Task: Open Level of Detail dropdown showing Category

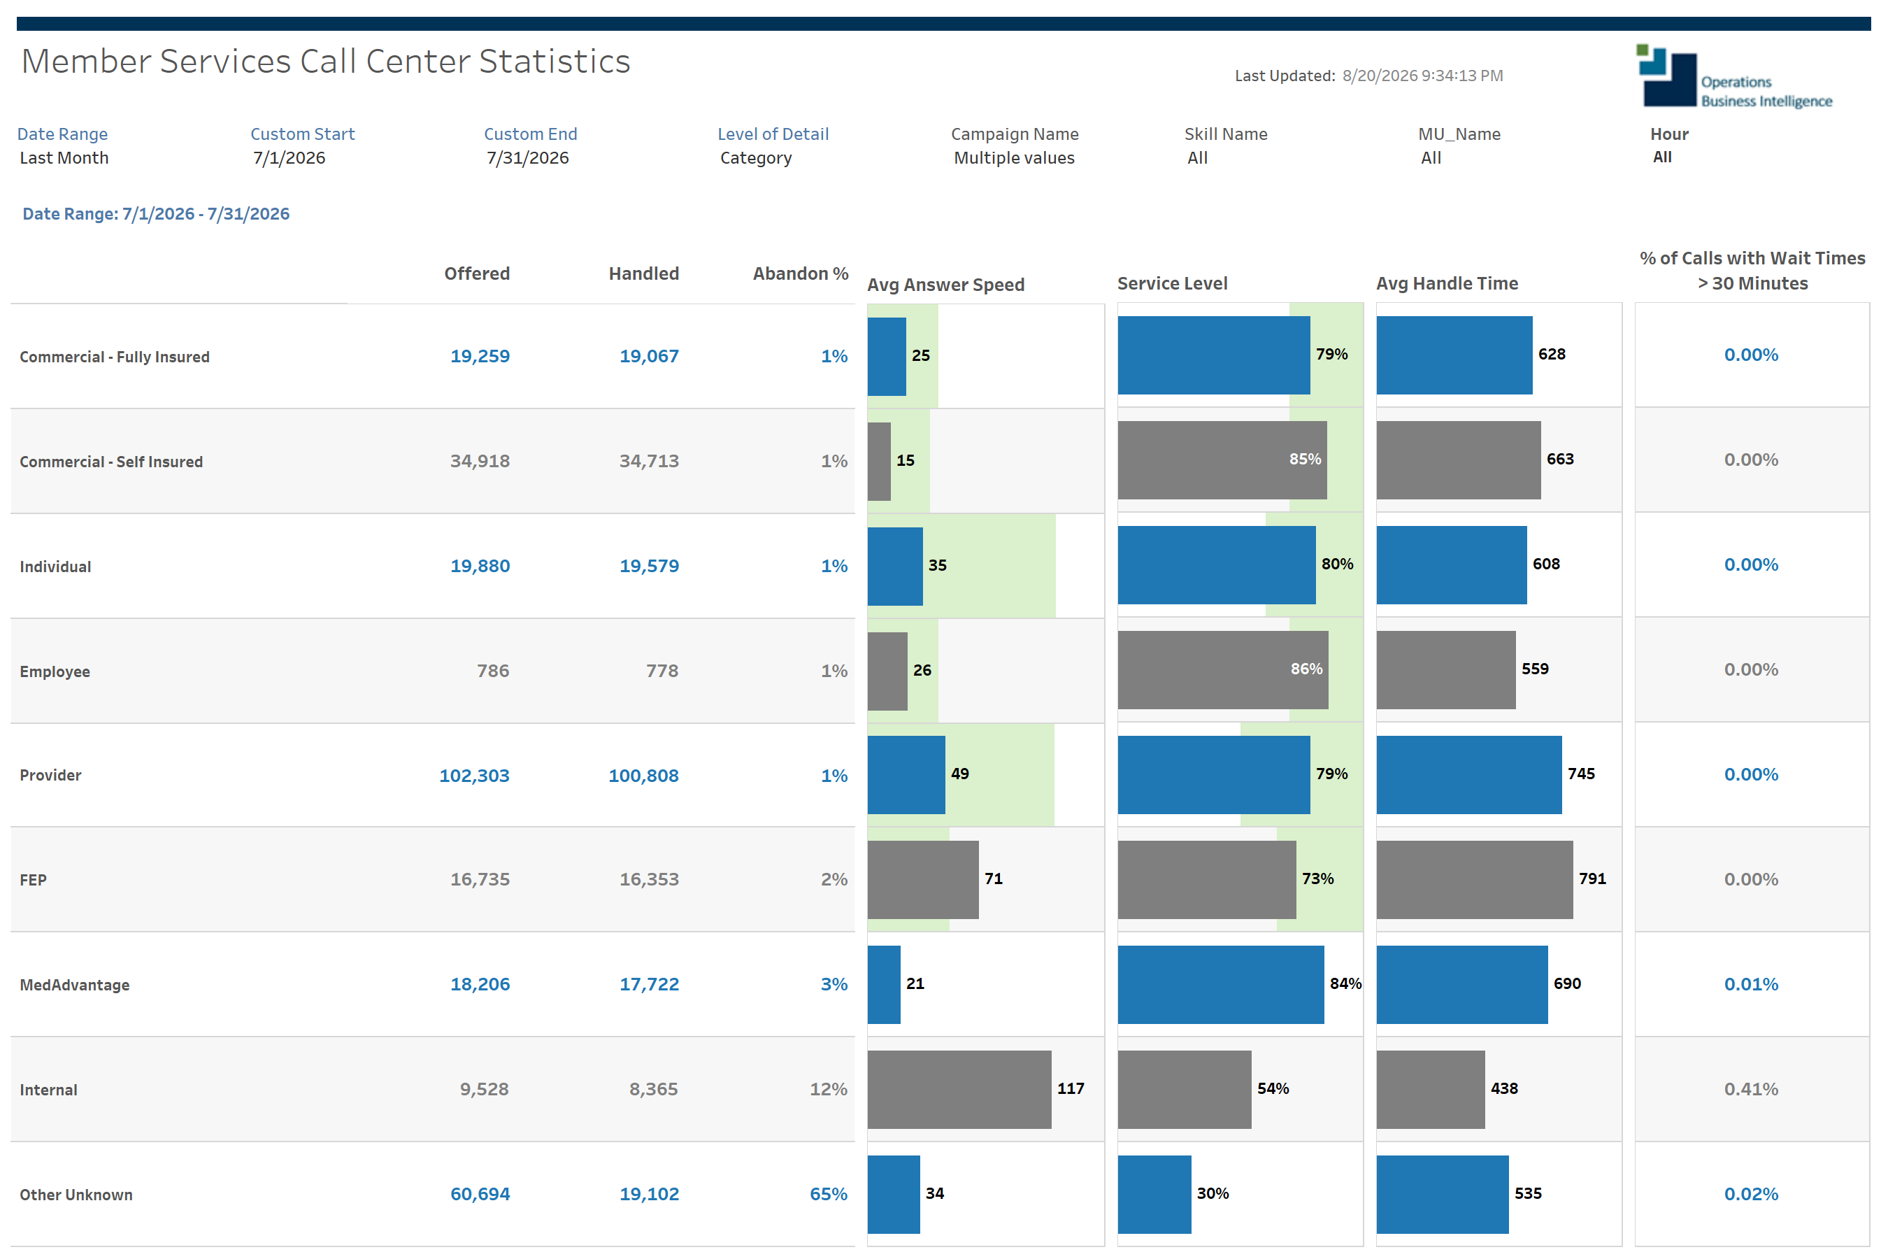Action: [755, 158]
